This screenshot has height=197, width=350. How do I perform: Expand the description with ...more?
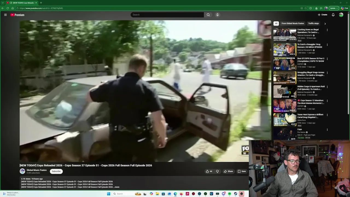coord(116,187)
